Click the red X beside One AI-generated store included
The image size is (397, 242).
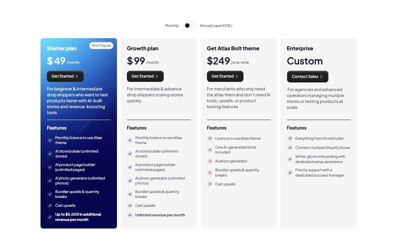210,150
